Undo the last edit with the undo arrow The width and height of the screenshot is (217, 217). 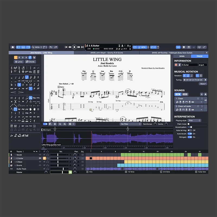51,47
